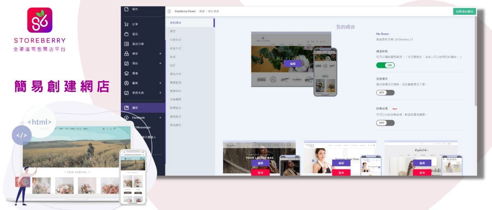Open the Messenger item in the sidebar
This screenshot has width=492, height=210.
[x=143, y=128]
